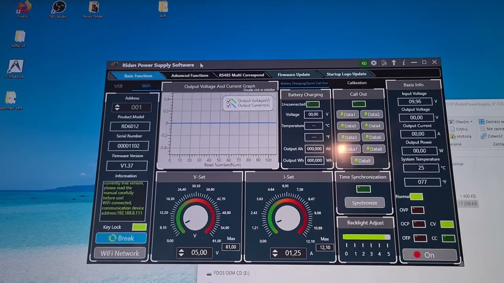504x283 pixels.
Task: Toggle the Output Current(A) checkbox
Action: 229,106
